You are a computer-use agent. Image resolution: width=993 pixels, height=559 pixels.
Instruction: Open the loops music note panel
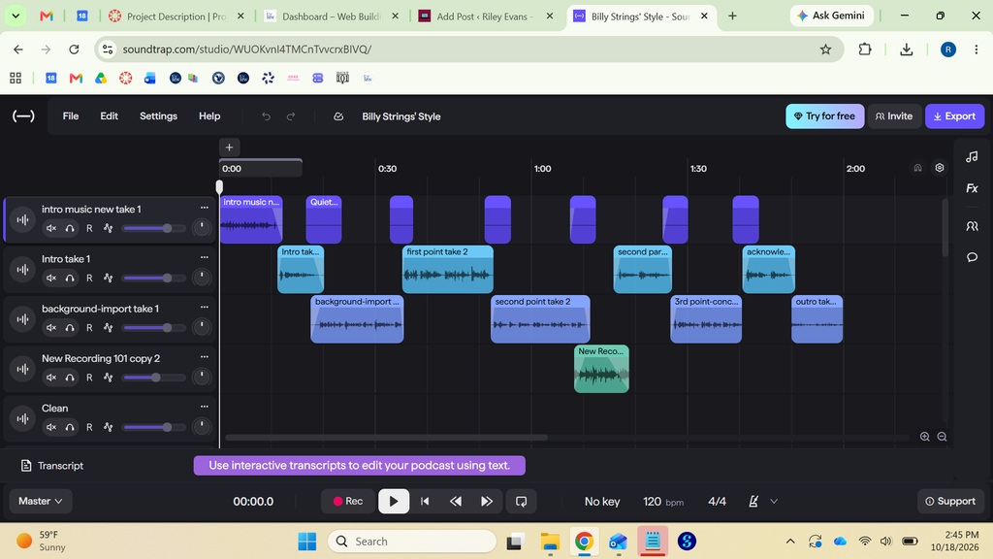click(972, 156)
